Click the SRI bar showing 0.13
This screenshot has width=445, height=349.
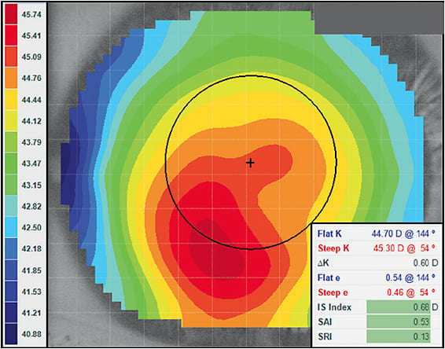[399, 336]
